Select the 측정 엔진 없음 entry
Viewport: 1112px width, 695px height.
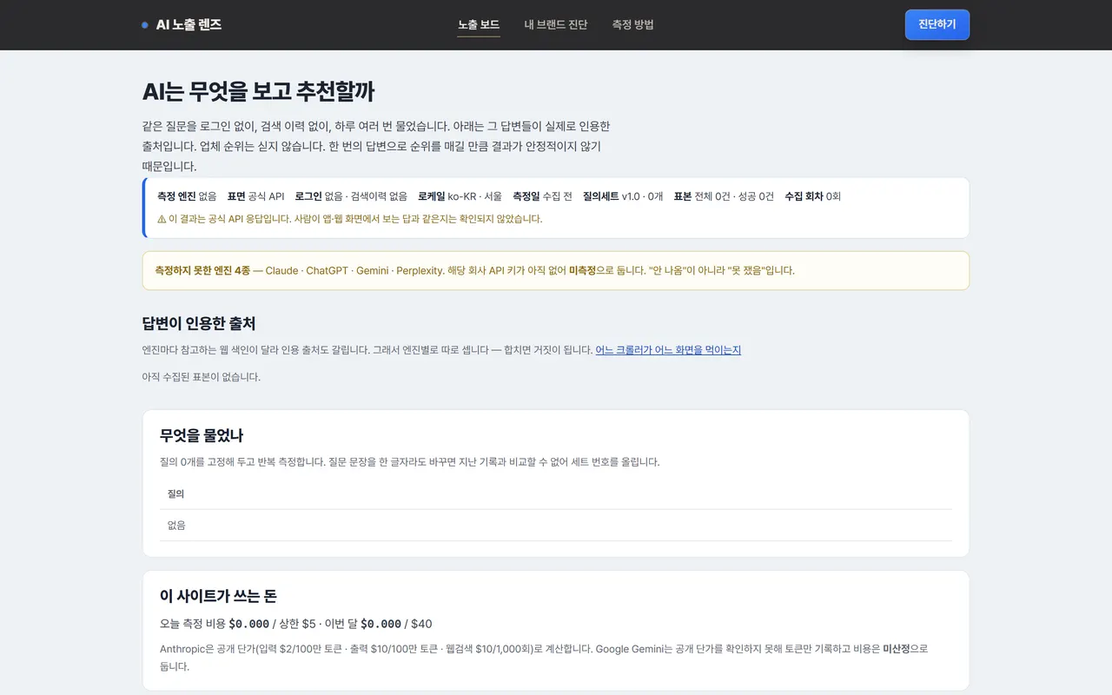pos(187,196)
